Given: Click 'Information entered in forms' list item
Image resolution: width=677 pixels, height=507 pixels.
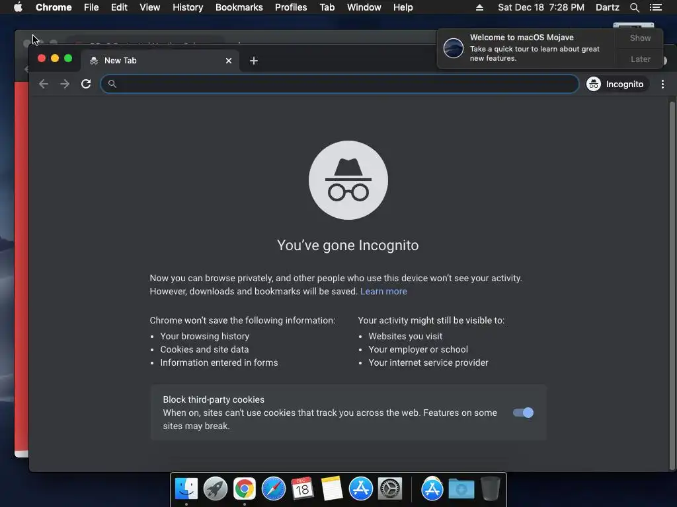Looking at the screenshot, I should [219, 363].
